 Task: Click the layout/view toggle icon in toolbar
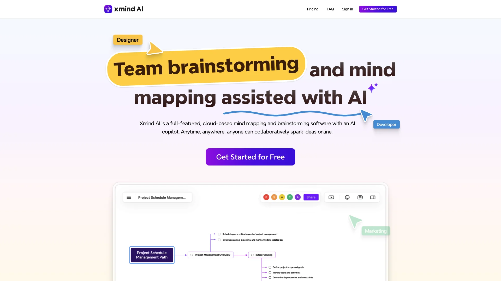pyautogui.click(x=373, y=197)
